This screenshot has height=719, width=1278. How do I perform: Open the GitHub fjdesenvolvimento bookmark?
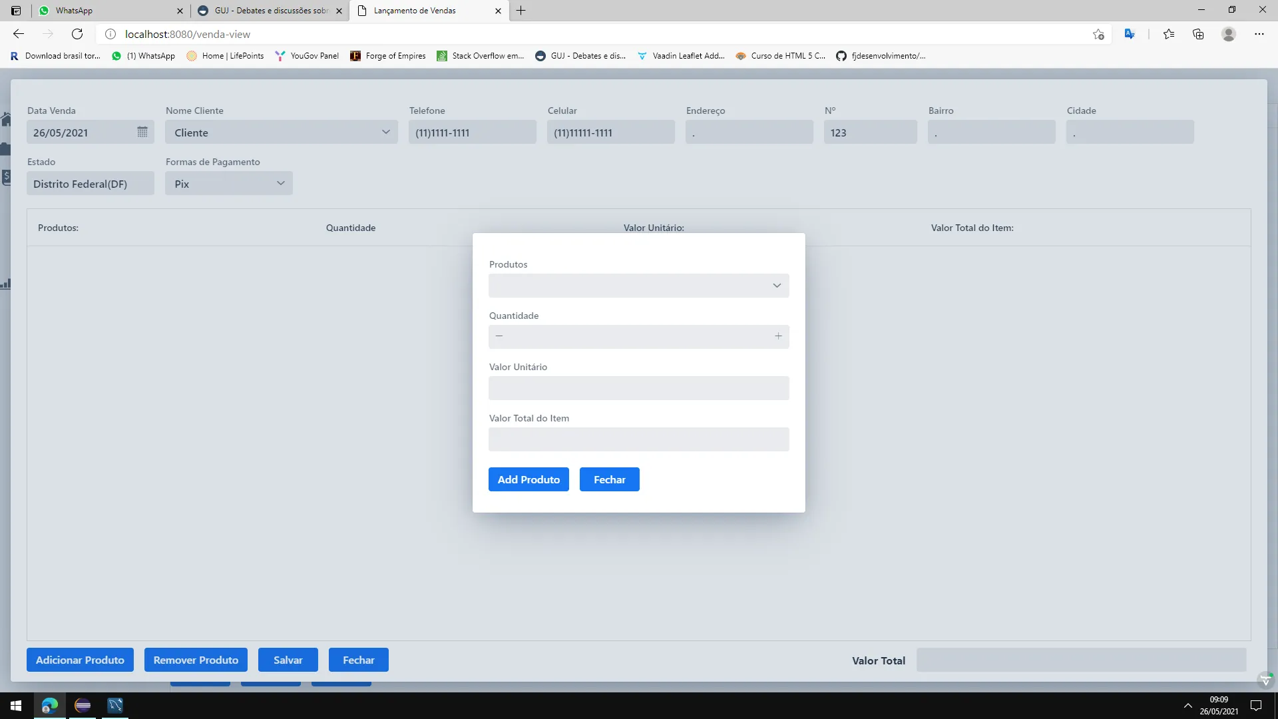tap(881, 56)
